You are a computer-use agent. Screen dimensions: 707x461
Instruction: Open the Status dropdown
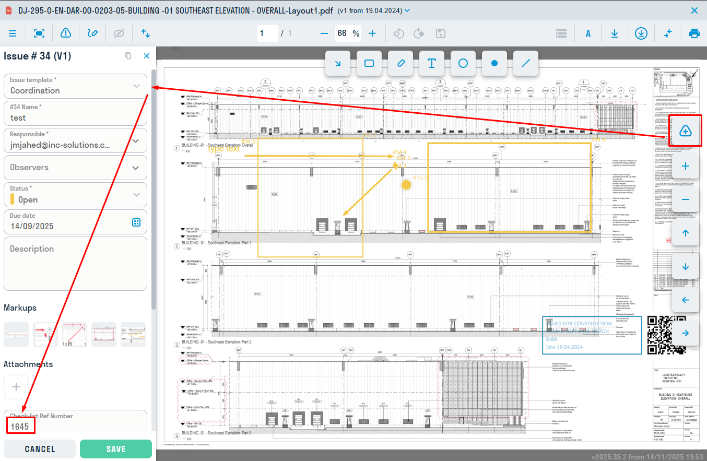(76, 195)
